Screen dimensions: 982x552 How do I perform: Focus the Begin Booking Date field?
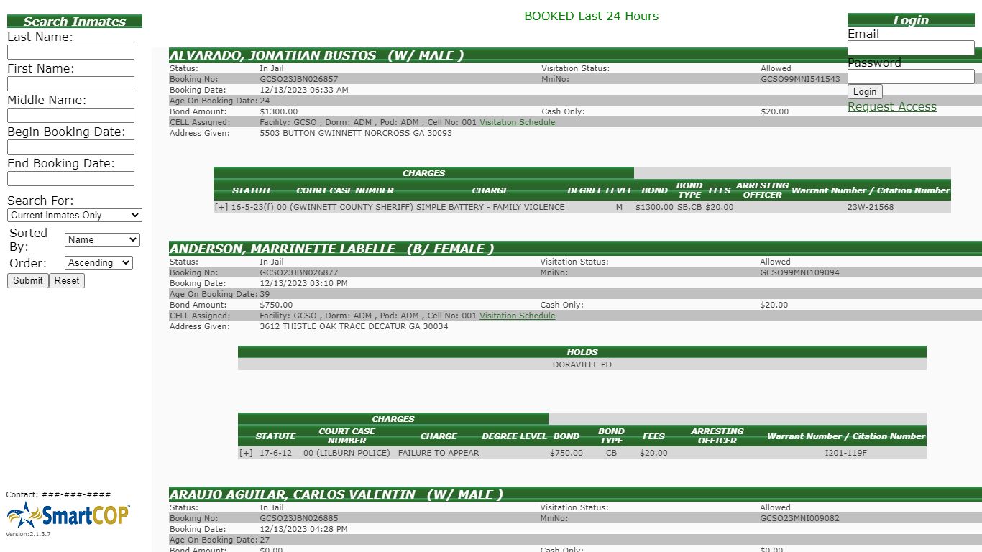click(x=70, y=147)
